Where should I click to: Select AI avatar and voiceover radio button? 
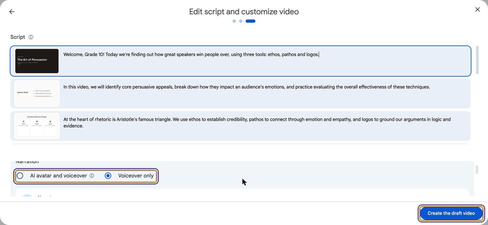[x=20, y=176]
